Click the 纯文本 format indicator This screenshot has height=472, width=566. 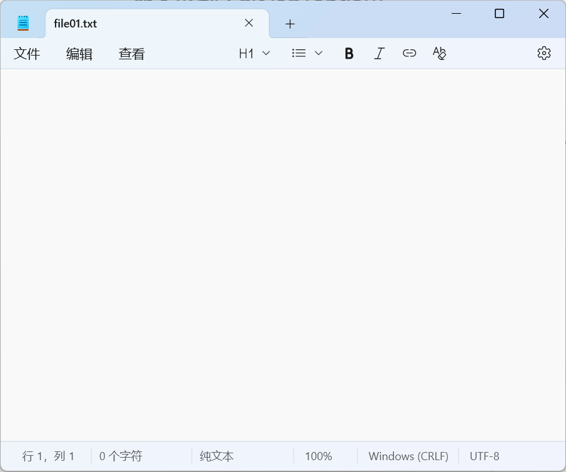click(x=217, y=456)
